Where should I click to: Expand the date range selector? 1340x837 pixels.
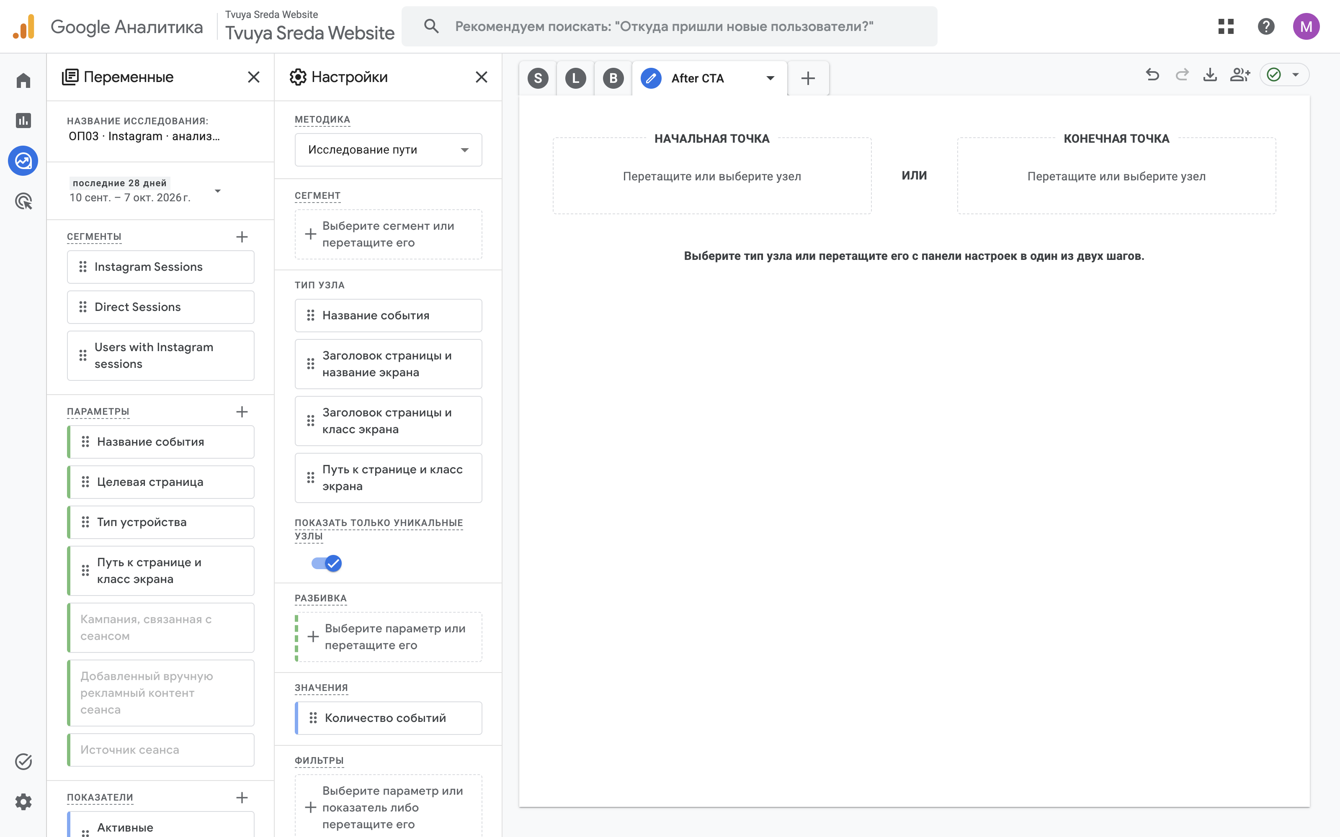coord(218,191)
